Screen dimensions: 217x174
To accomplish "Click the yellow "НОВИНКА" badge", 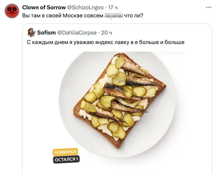I will tap(65, 152).
